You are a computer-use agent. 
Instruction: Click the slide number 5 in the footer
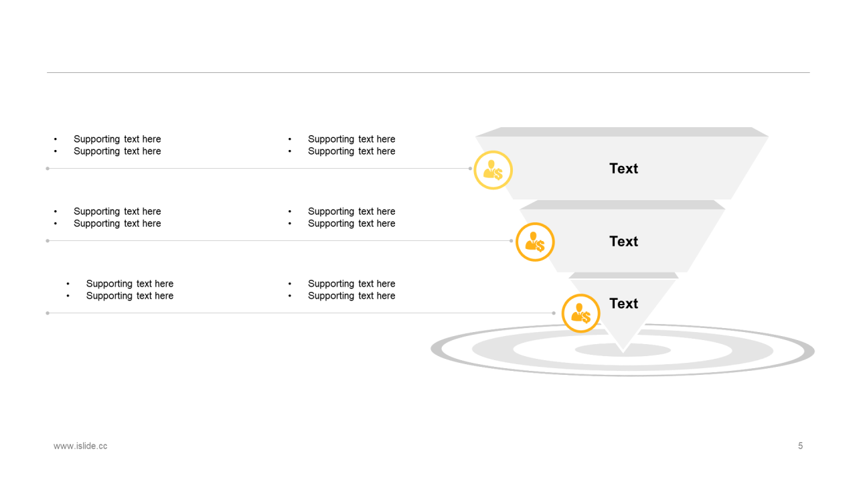pyautogui.click(x=800, y=446)
